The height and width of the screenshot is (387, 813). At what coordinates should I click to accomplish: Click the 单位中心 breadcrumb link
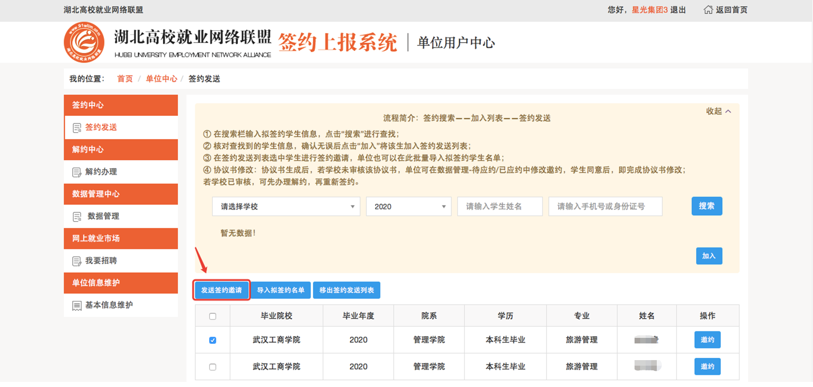(x=161, y=79)
